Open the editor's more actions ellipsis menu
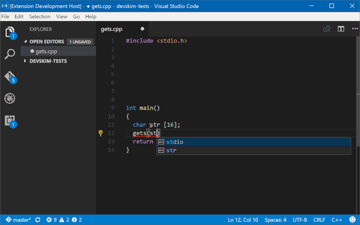 355,29
